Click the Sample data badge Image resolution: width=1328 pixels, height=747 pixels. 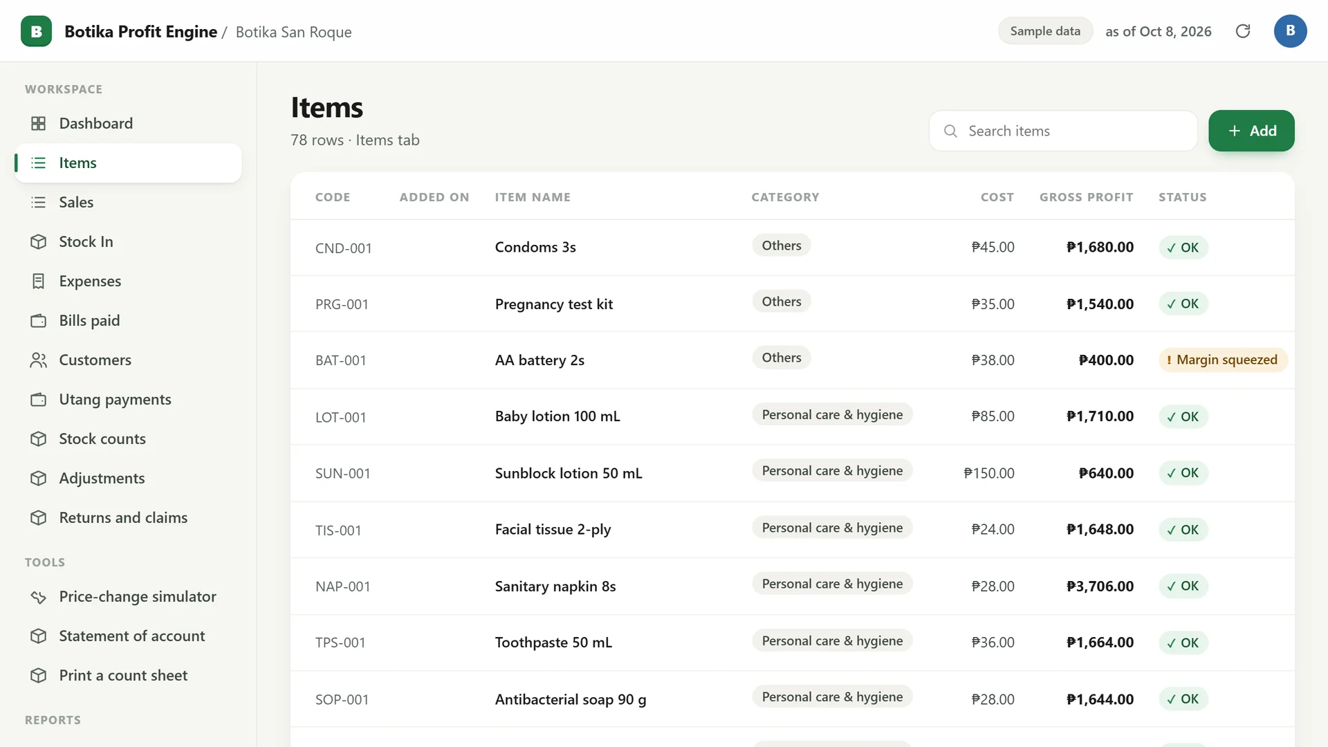pyautogui.click(x=1045, y=31)
